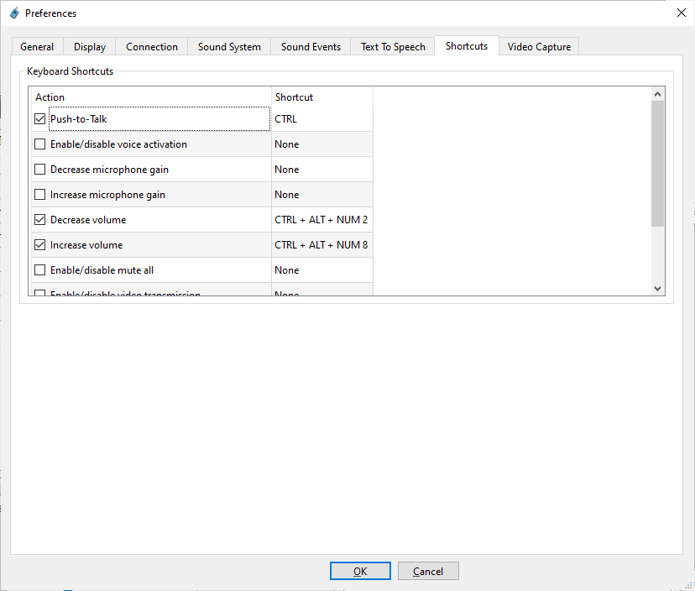
Task: Switch to the General tab
Action: click(x=37, y=47)
